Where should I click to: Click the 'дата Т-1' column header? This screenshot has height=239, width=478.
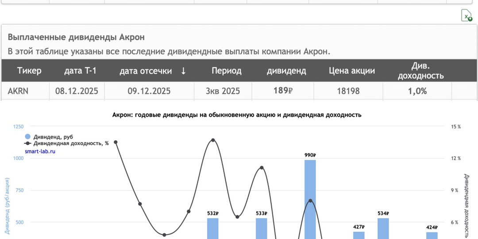80,71
